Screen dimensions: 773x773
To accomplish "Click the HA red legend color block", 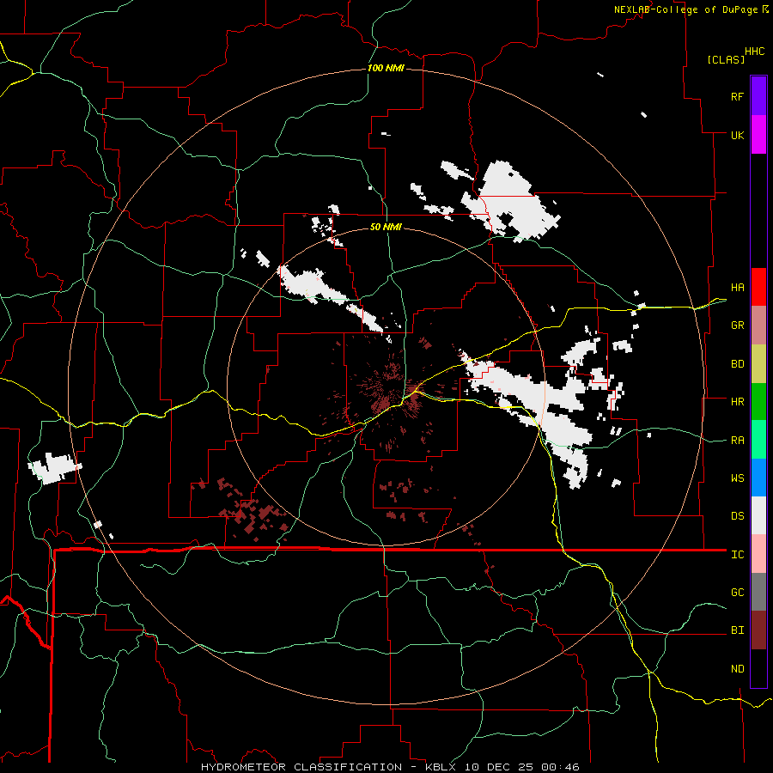I will point(758,287).
